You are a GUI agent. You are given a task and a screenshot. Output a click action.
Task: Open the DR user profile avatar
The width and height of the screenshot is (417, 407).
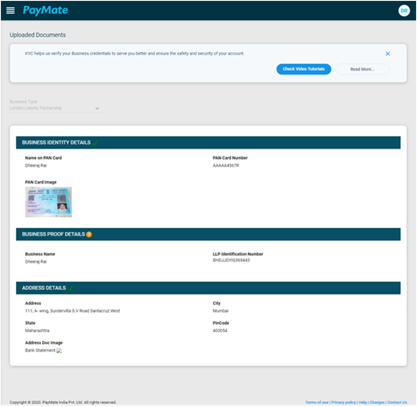tap(404, 11)
